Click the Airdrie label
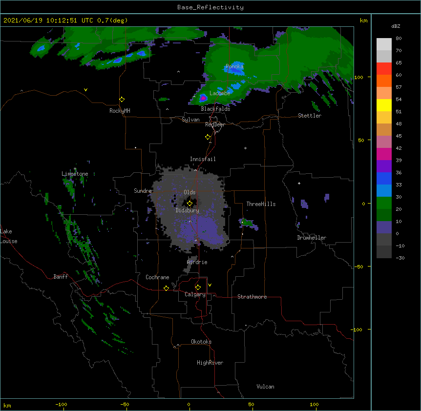 point(197,262)
